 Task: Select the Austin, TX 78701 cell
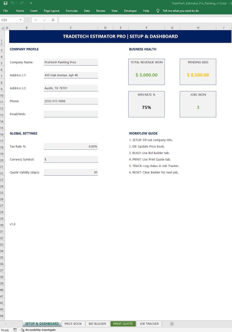click(71, 88)
